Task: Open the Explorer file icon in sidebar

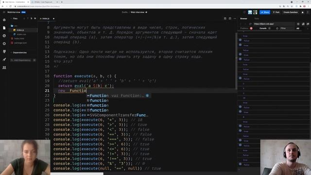Action: (4, 28)
